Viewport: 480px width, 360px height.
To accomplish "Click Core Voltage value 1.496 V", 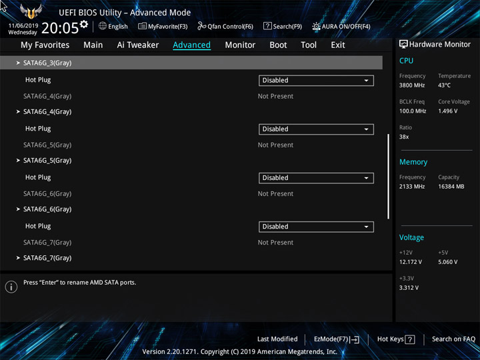I will pyautogui.click(x=447, y=111).
